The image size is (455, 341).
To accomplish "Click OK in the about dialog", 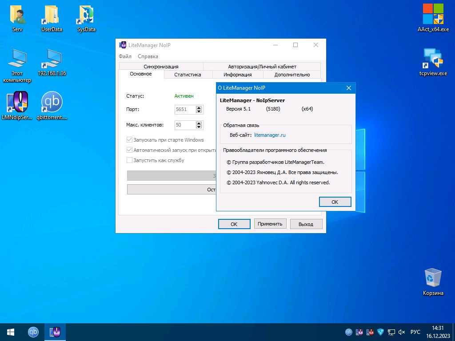I will (x=335, y=202).
